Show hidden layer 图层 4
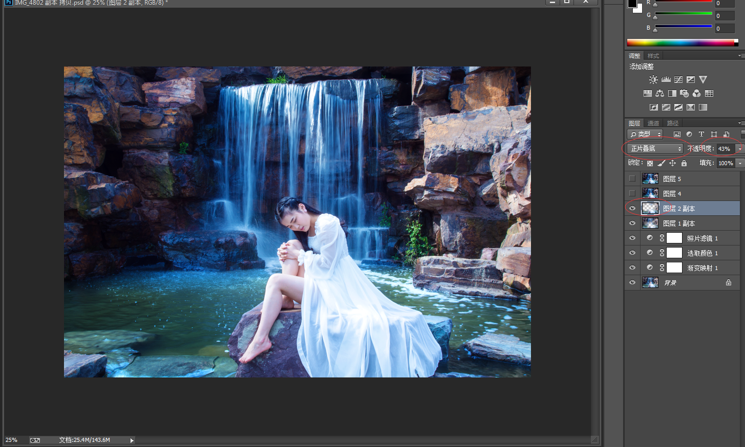This screenshot has height=447, width=745. coord(632,193)
